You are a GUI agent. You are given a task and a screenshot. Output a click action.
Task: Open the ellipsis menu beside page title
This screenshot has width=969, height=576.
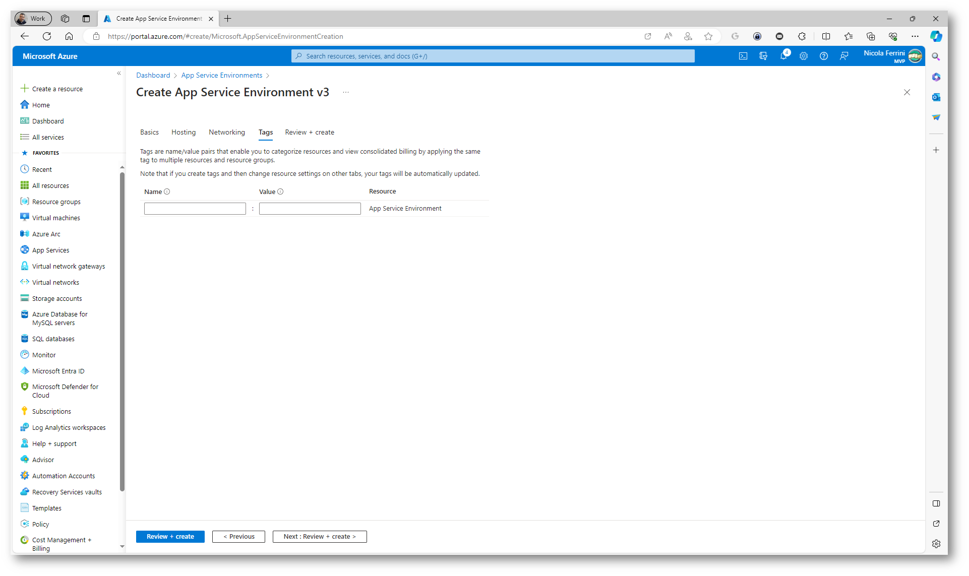pos(346,92)
